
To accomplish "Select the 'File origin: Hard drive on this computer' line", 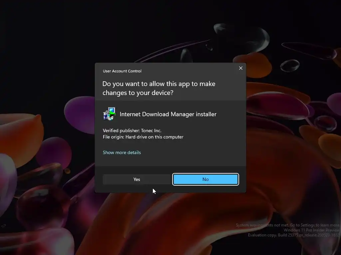I will tap(143, 137).
